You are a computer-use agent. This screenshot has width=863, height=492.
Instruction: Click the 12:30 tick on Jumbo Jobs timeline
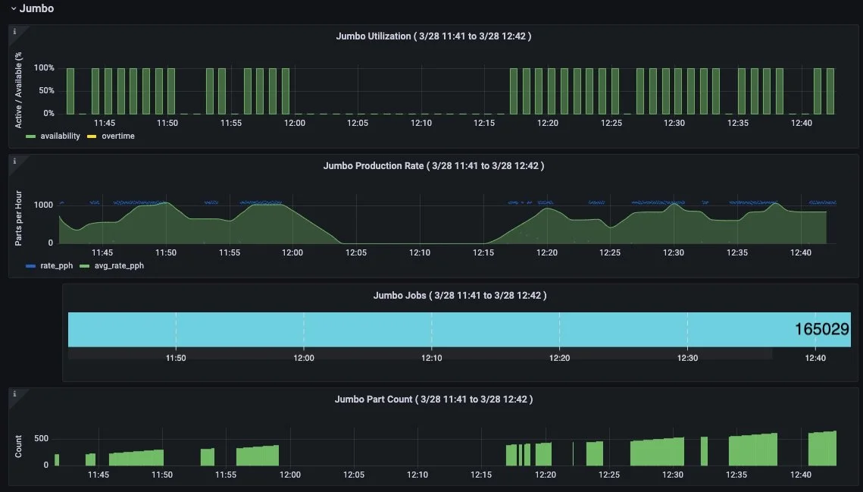point(687,358)
